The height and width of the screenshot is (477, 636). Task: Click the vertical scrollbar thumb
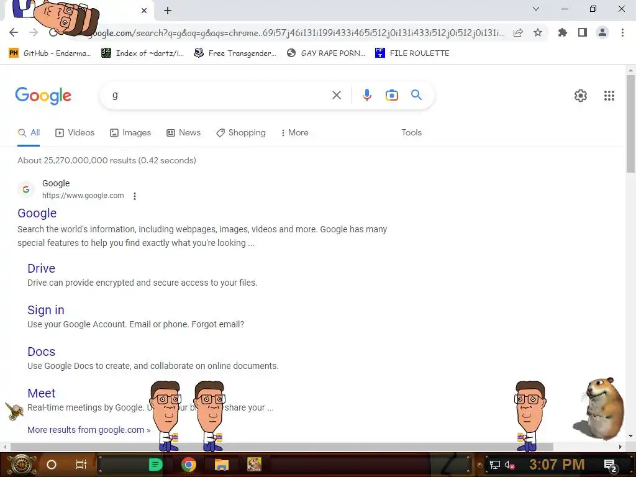pos(630,123)
